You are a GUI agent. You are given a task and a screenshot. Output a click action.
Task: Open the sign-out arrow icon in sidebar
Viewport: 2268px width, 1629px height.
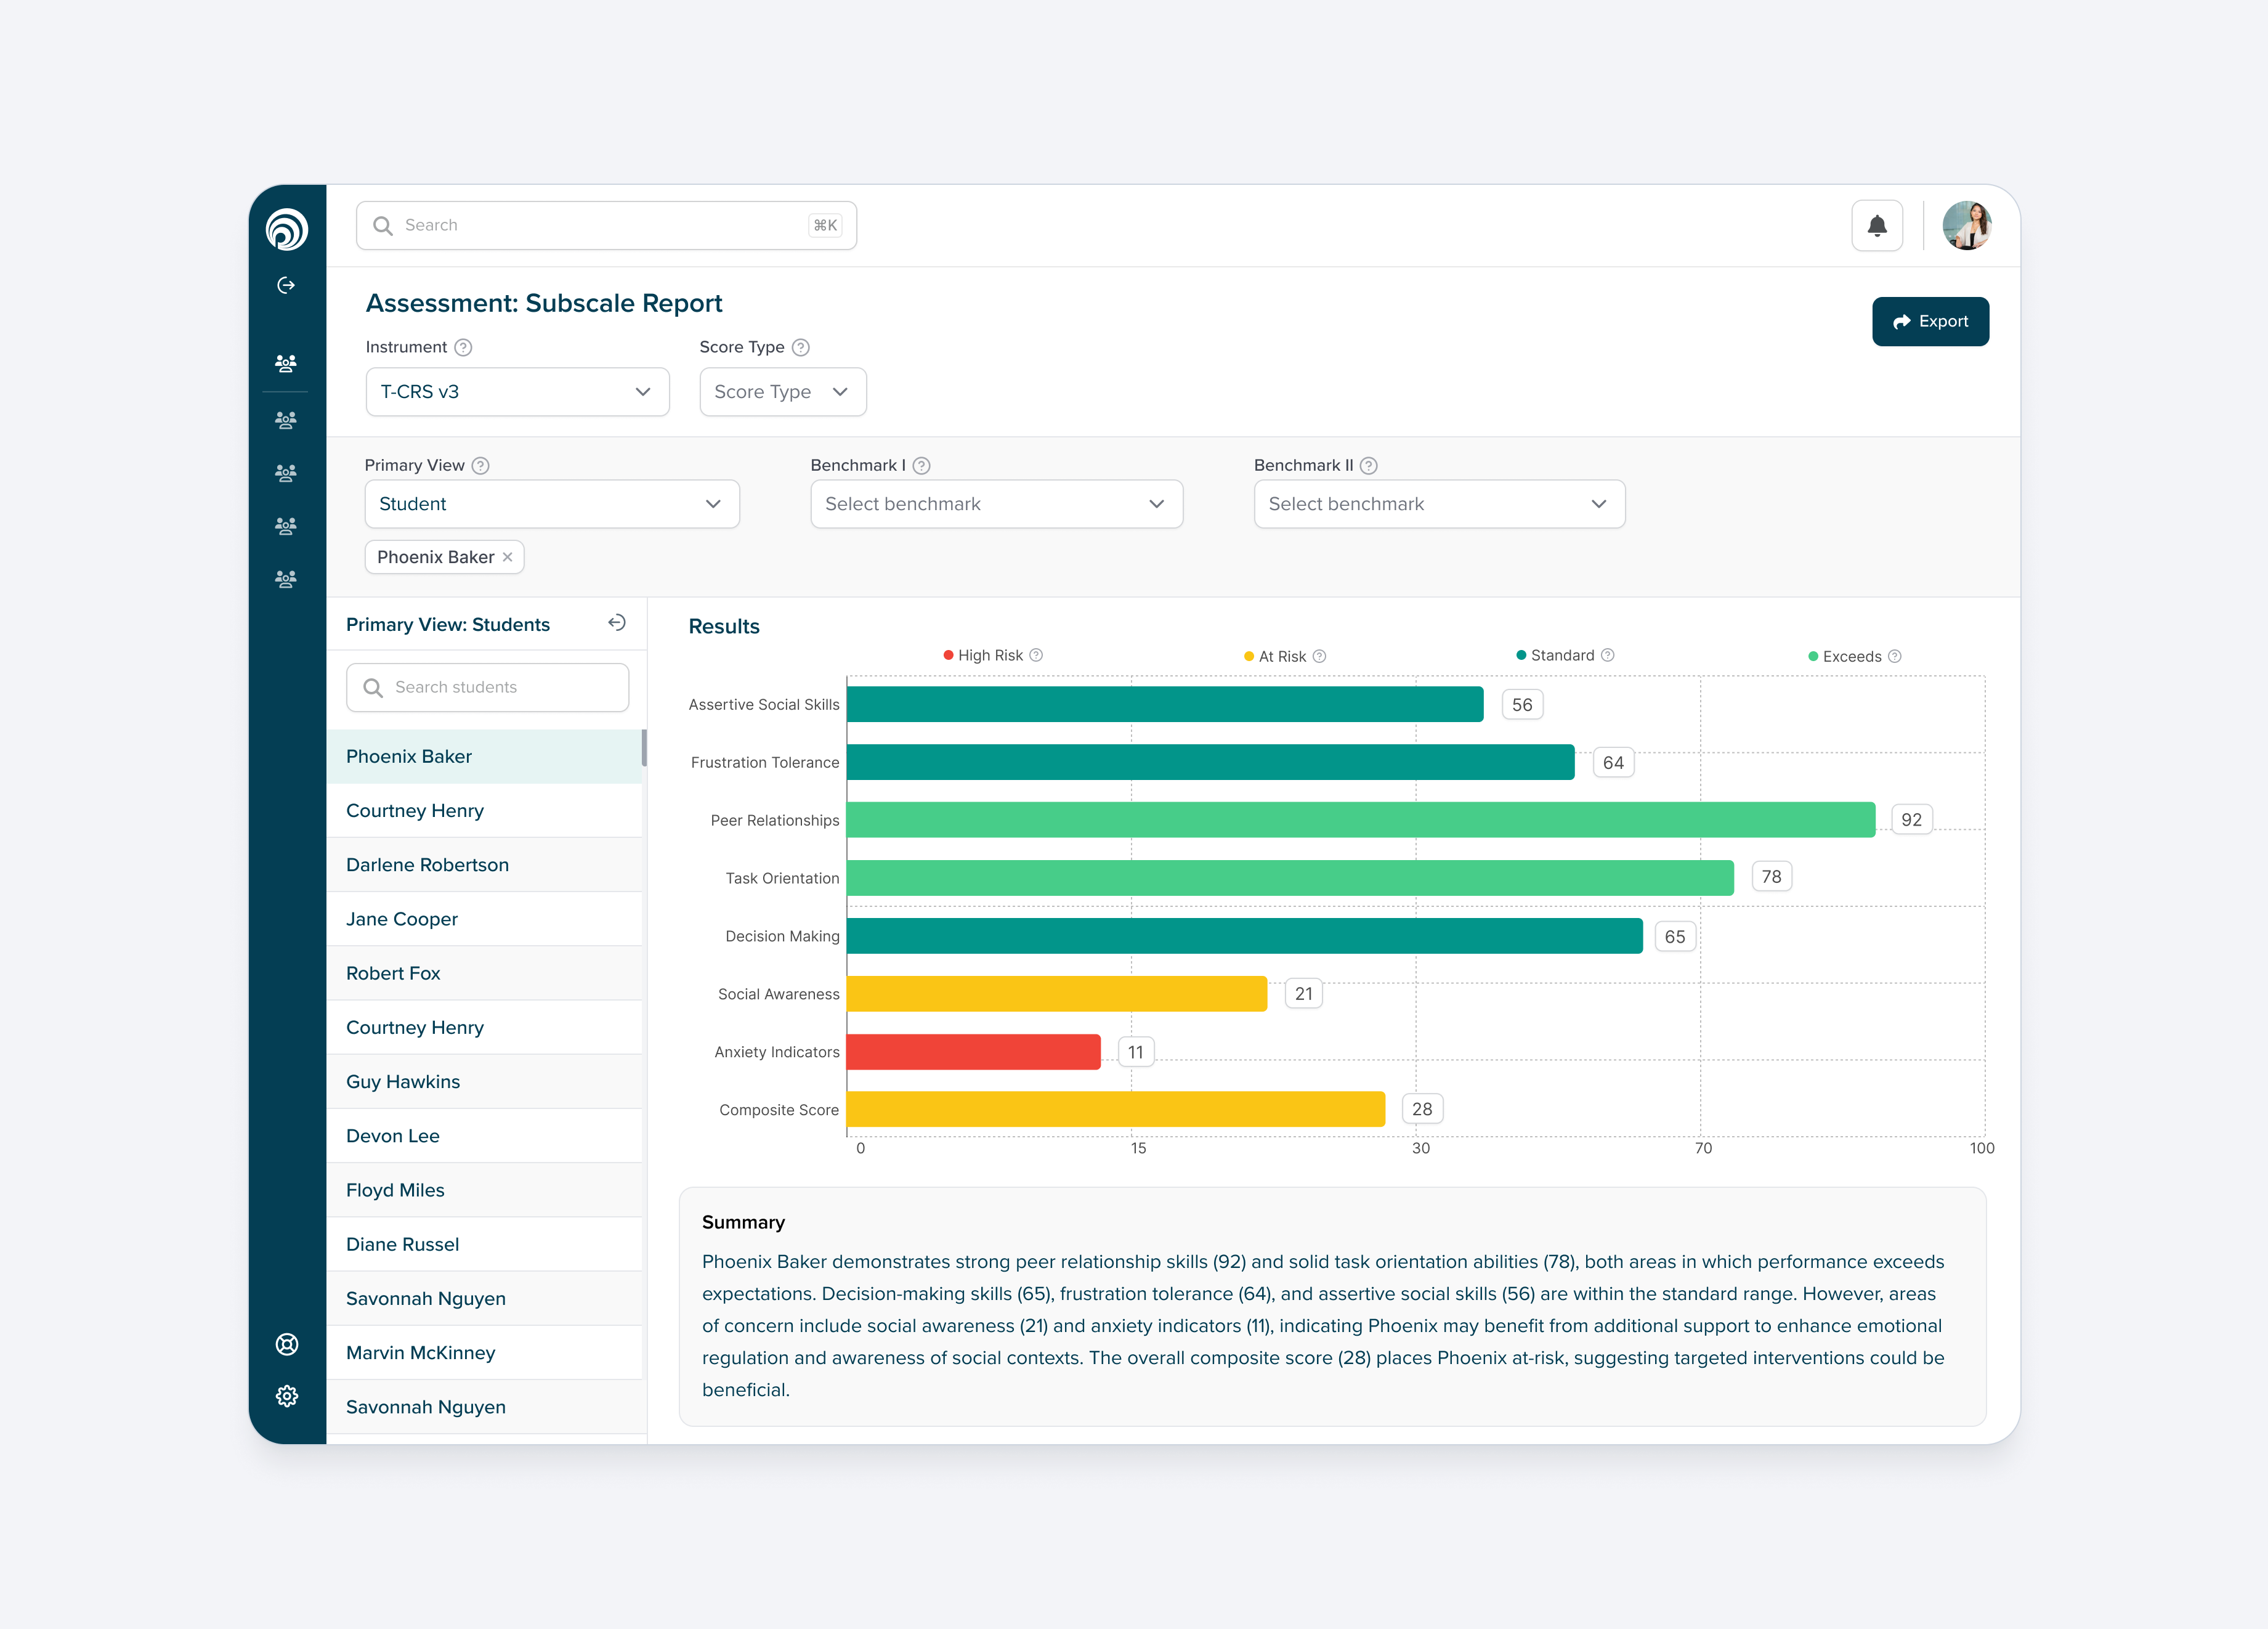coord(287,285)
